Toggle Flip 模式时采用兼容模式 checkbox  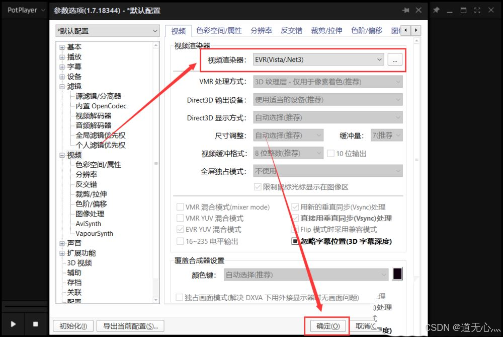[295, 229]
